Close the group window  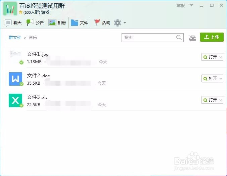(x=221, y=5)
